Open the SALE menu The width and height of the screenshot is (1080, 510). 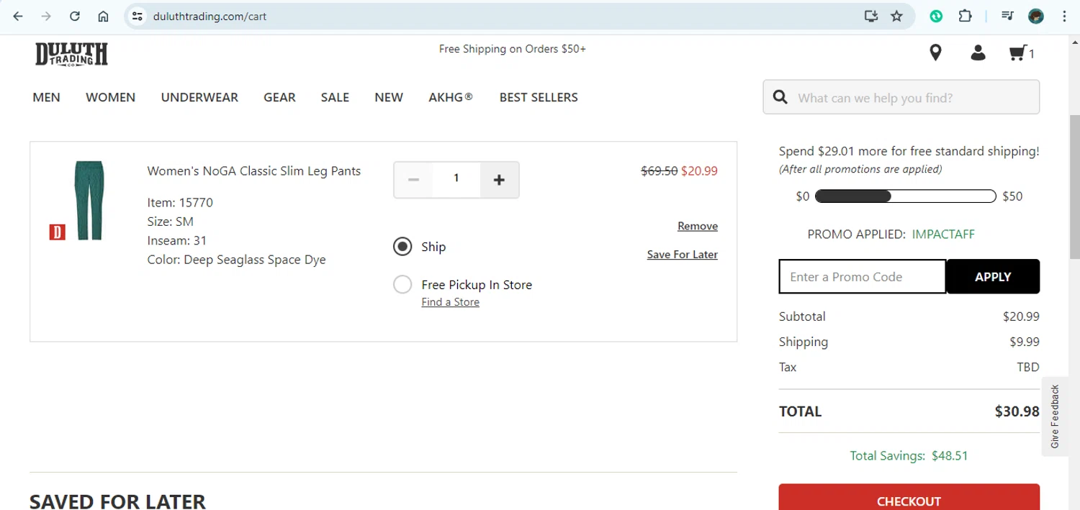click(335, 97)
